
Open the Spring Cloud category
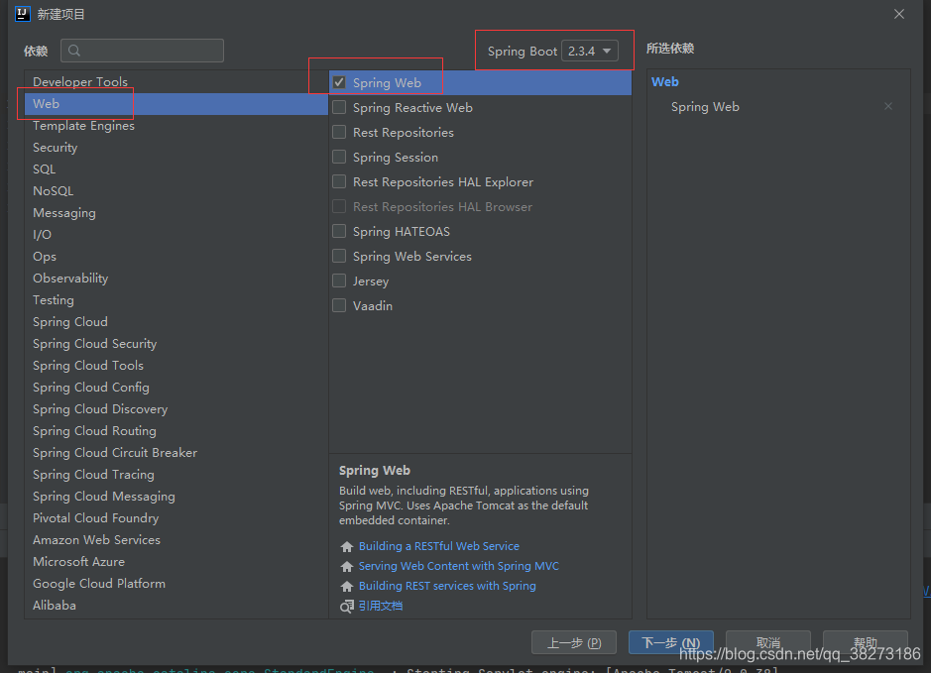point(175,322)
